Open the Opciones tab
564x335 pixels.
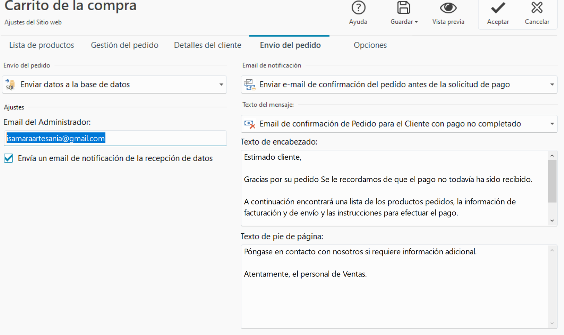[x=370, y=45]
